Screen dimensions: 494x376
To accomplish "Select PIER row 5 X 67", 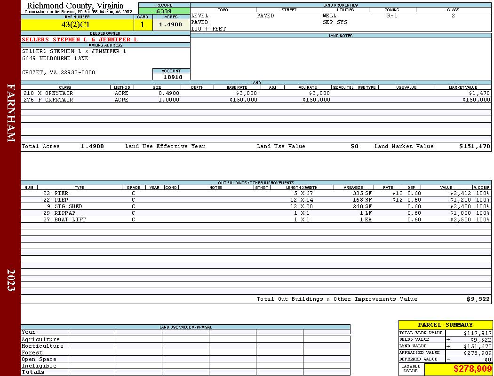I will pyautogui.click(x=256, y=193).
